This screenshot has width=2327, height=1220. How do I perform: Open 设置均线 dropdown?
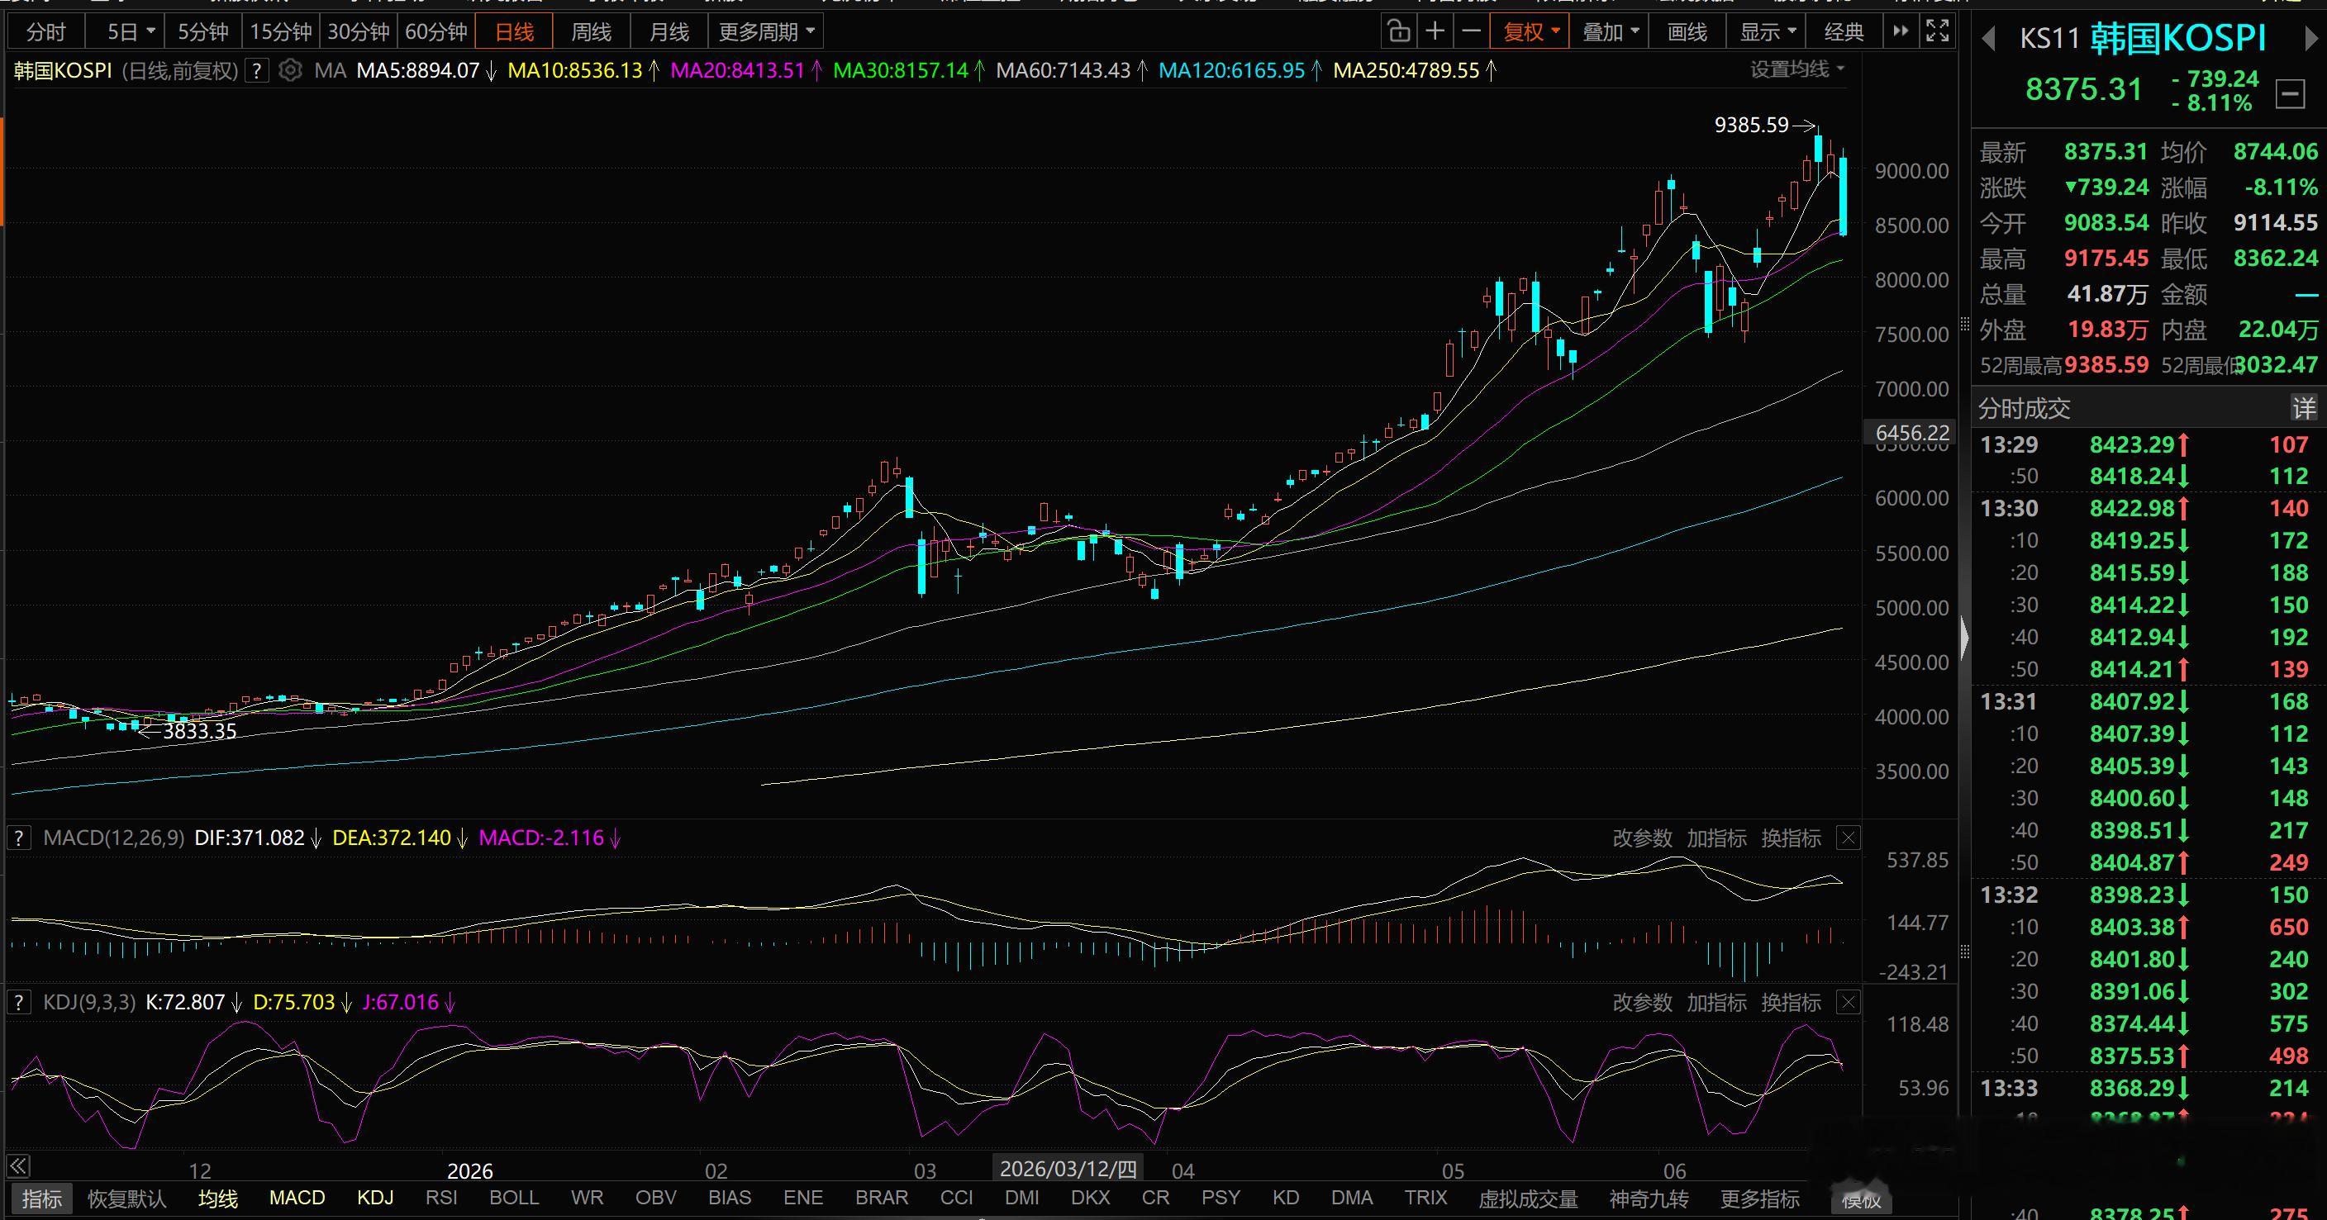point(1796,69)
